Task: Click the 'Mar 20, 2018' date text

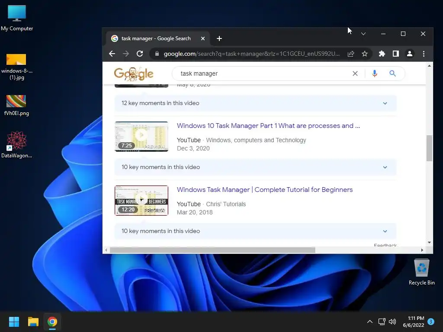Action: point(195,212)
